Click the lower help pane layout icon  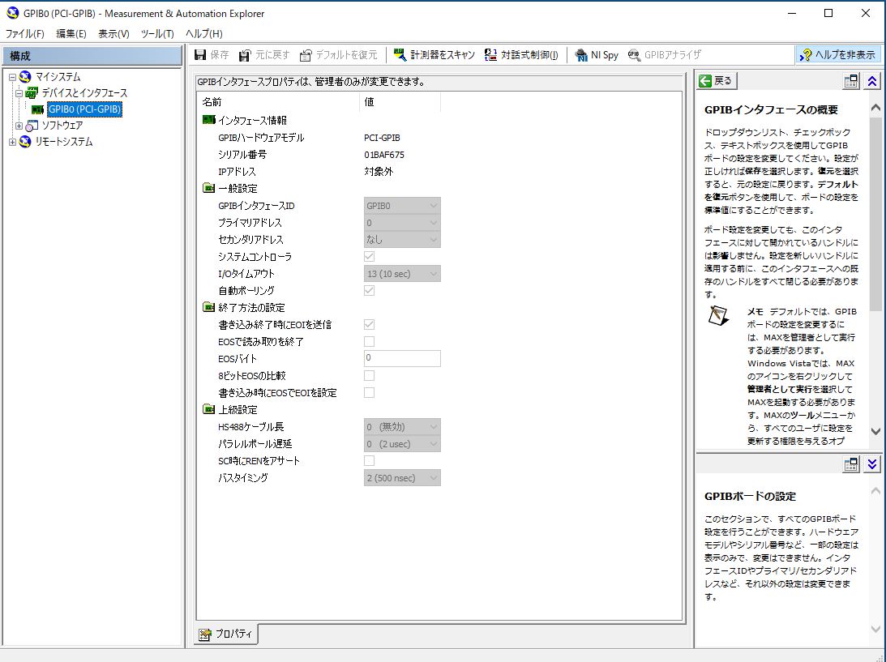click(850, 463)
